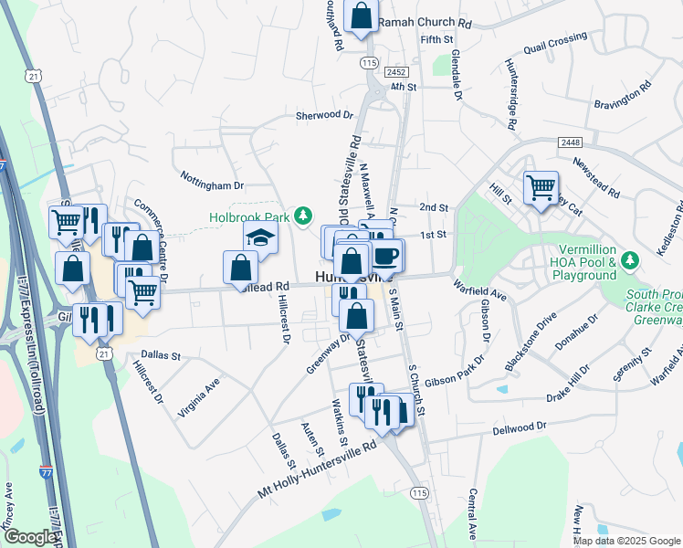Click the Bravington Rd label
The width and height of the screenshot is (683, 548).
tap(623, 94)
